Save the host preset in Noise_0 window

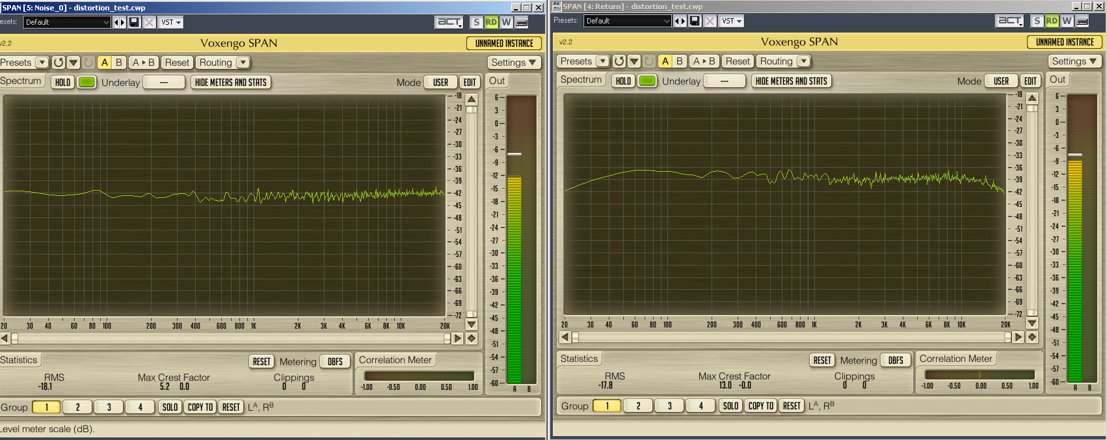134,22
